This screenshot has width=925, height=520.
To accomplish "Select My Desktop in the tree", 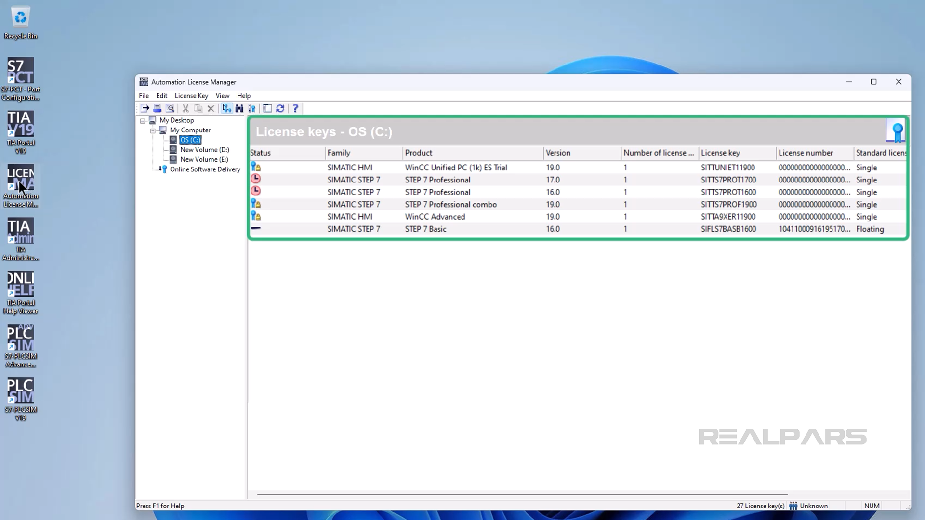I will 176,120.
